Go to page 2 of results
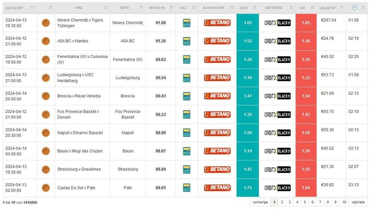Screen dimensions: 370x210 [282, 202]
